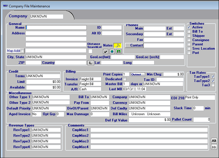Toggle the Distance SearchLvl box
Screen dimensions: 219x158
(90, 51)
